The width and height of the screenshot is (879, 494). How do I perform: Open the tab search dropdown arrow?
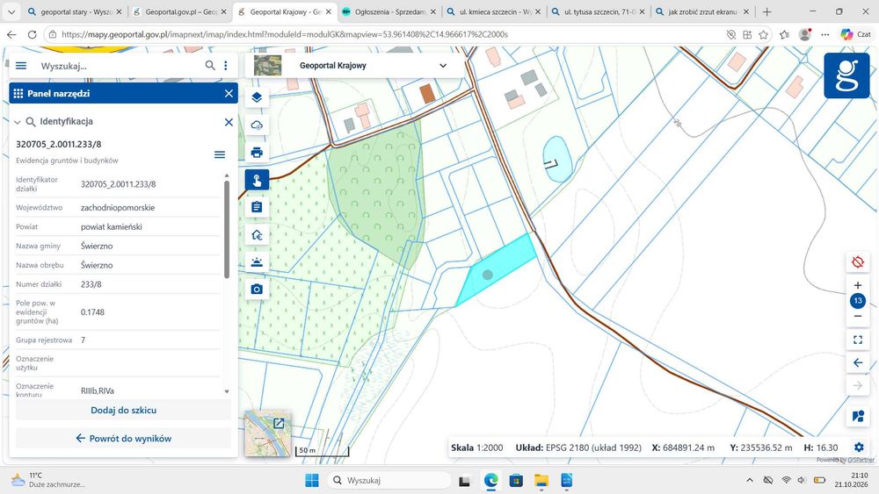tap(11, 11)
